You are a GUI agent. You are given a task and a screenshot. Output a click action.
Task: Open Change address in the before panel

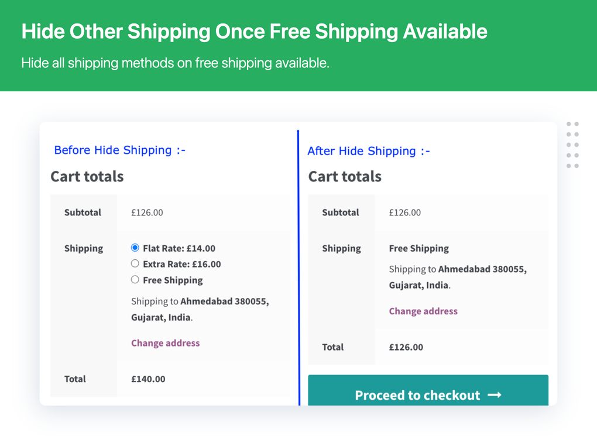(x=165, y=343)
